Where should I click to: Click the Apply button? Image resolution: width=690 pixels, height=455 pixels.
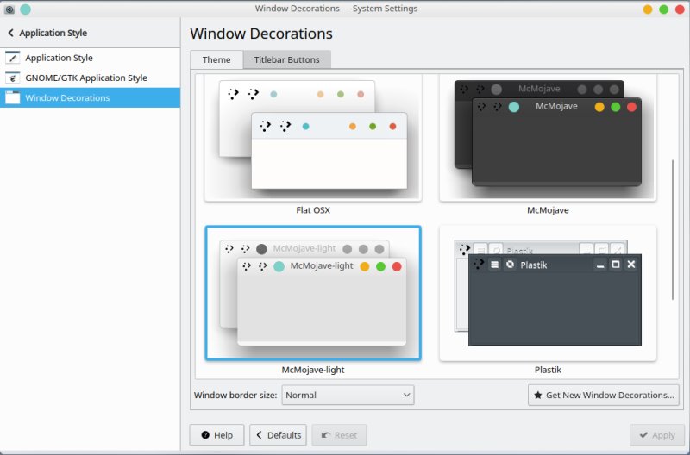click(655, 435)
